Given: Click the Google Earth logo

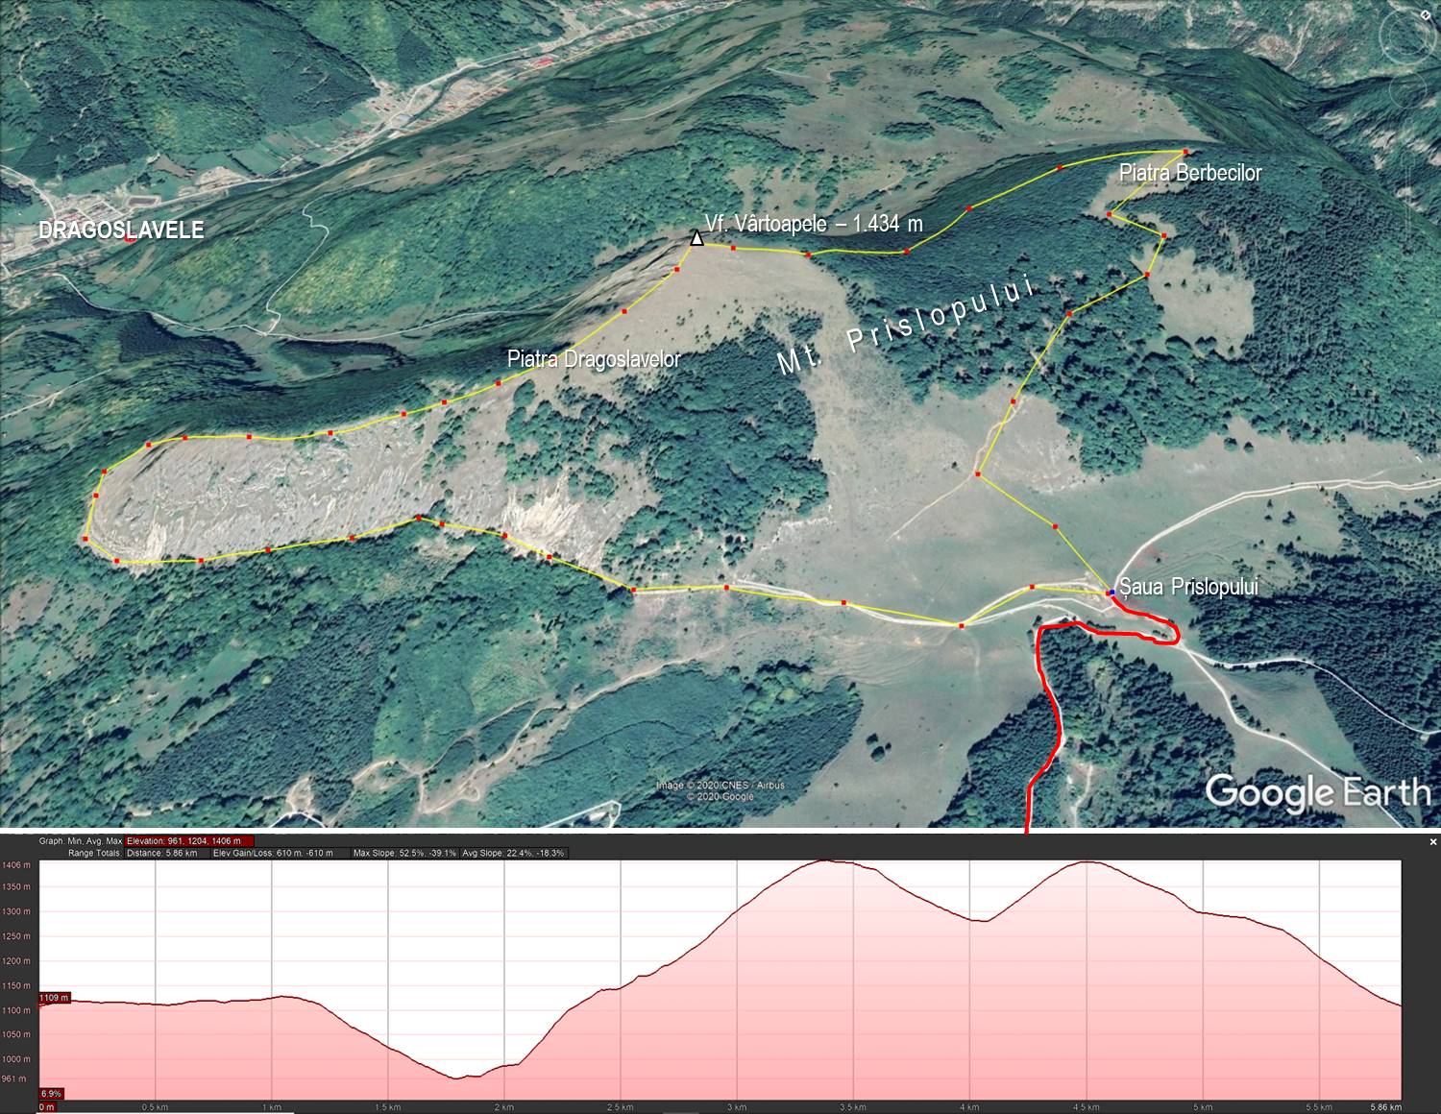Looking at the screenshot, I should pos(1317,792).
